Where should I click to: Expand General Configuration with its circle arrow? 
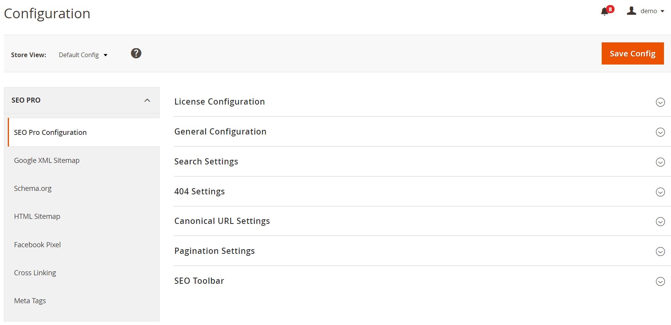pyautogui.click(x=660, y=132)
